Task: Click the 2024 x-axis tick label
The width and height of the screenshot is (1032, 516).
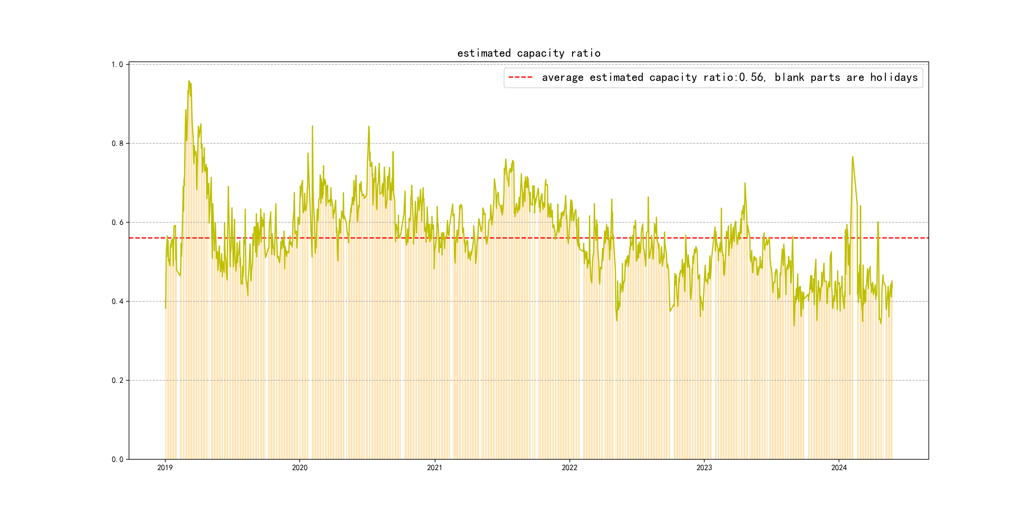Action: pos(839,468)
